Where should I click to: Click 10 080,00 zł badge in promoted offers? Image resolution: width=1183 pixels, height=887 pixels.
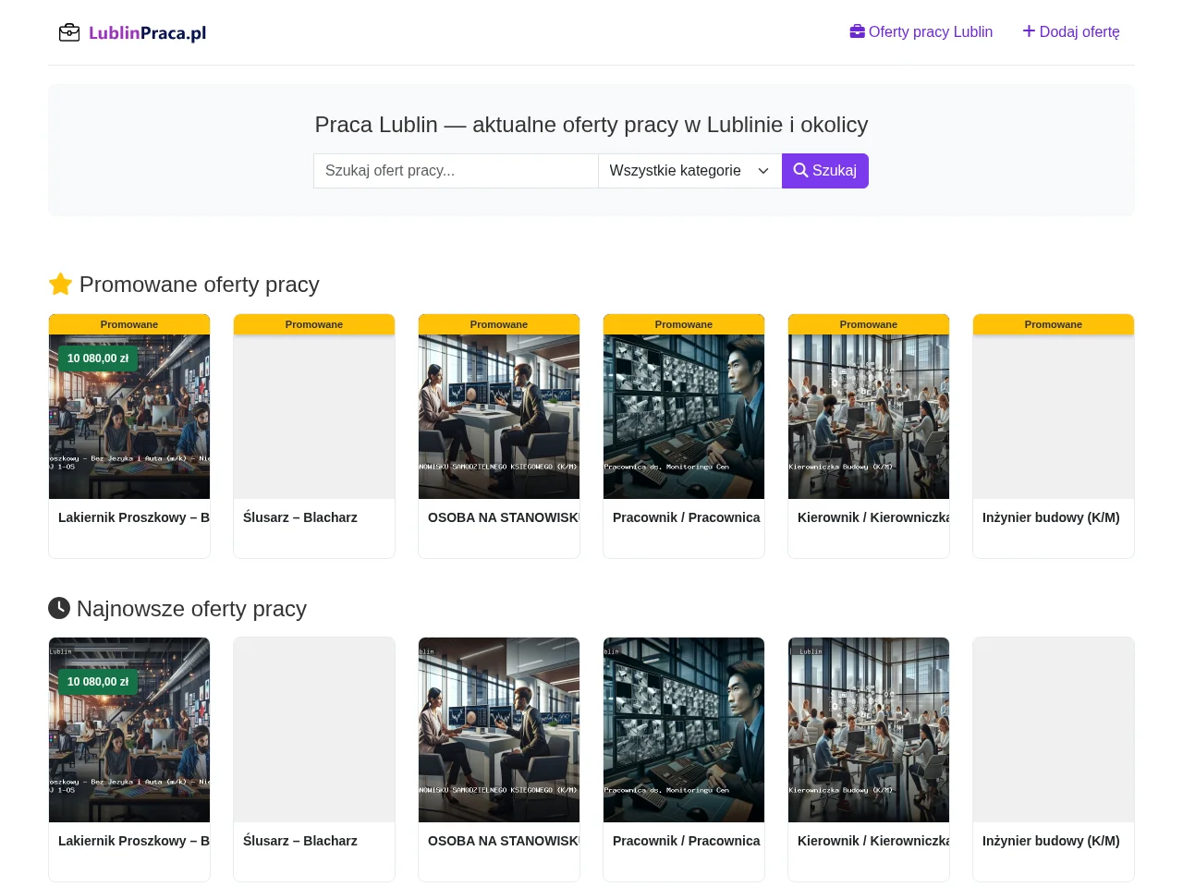pos(98,358)
